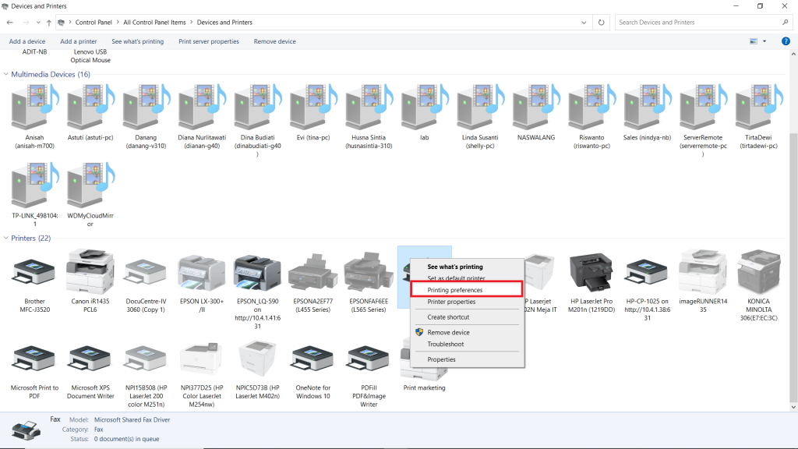Screen dimensions: 798x449
Task: Select the Microsoft Print to PDF icon
Action: click(x=34, y=359)
